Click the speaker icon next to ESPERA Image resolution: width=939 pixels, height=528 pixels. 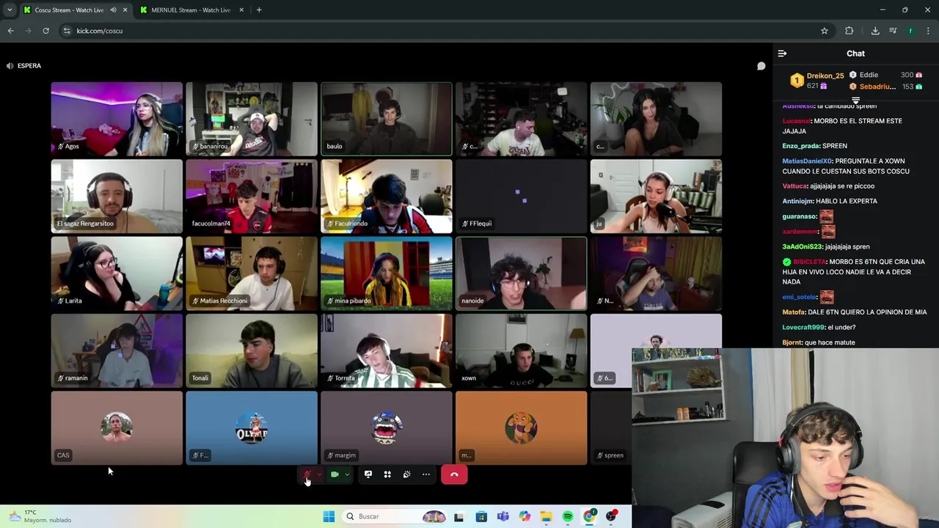(x=10, y=66)
